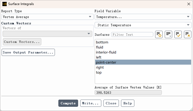Select the top surface in list
This screenshot has width=193, height=111.
click(x=99, y=72)
